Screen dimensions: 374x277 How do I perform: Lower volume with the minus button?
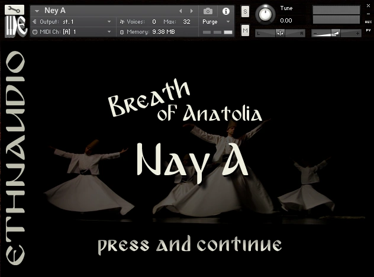[315, 33]
